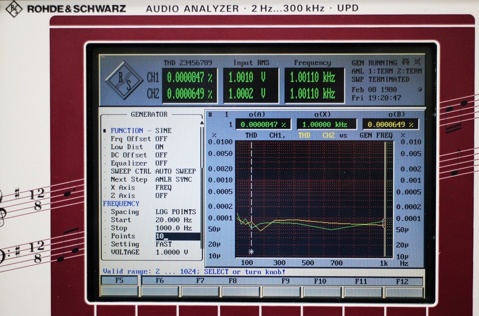This screenshot has width=479, height=316.
Task: Click the highlighted Points entry field
Action: (178, 236)
